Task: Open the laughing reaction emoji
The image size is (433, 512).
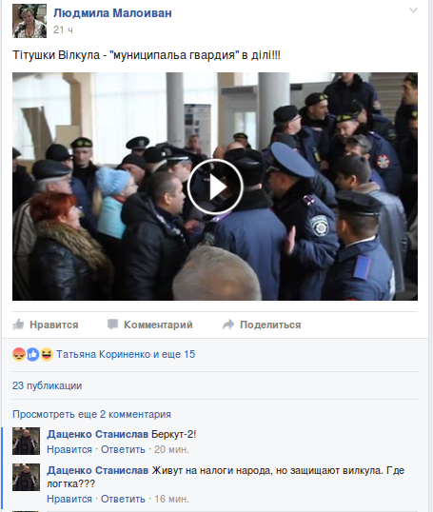Action: click(47, 354)
